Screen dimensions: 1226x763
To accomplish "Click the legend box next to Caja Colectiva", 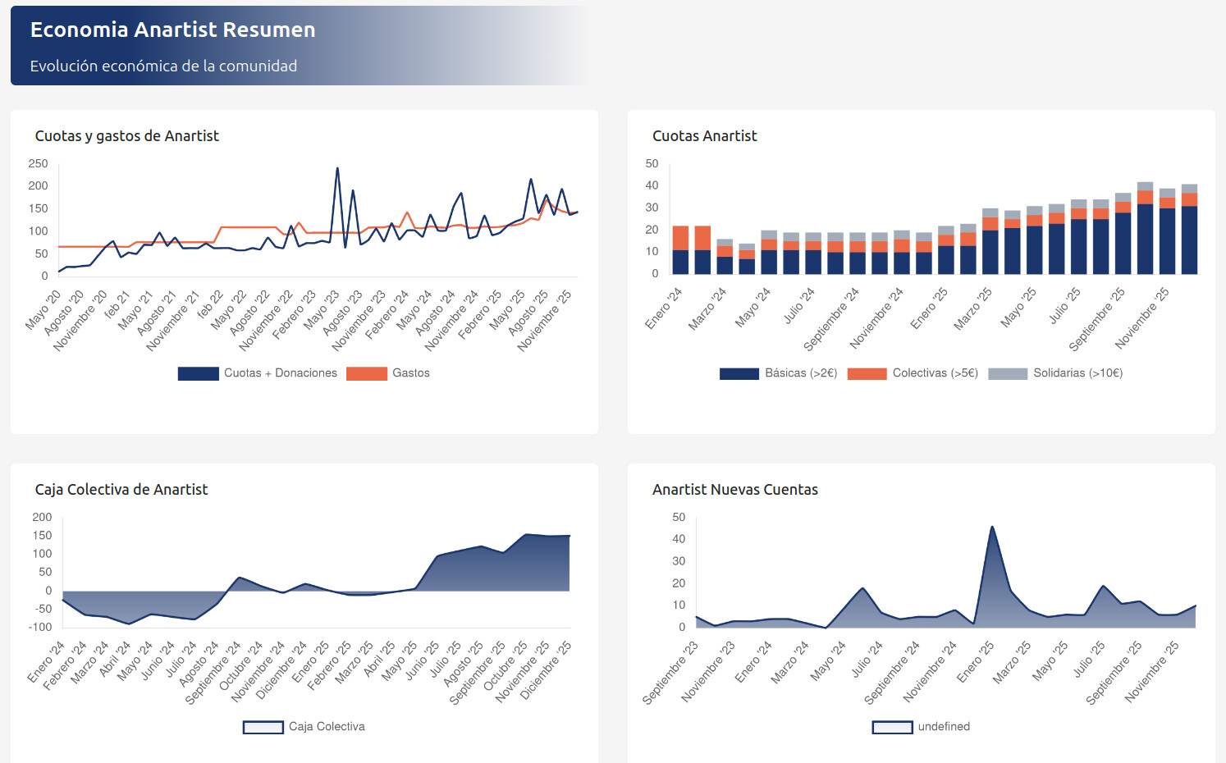I will 263,727.
